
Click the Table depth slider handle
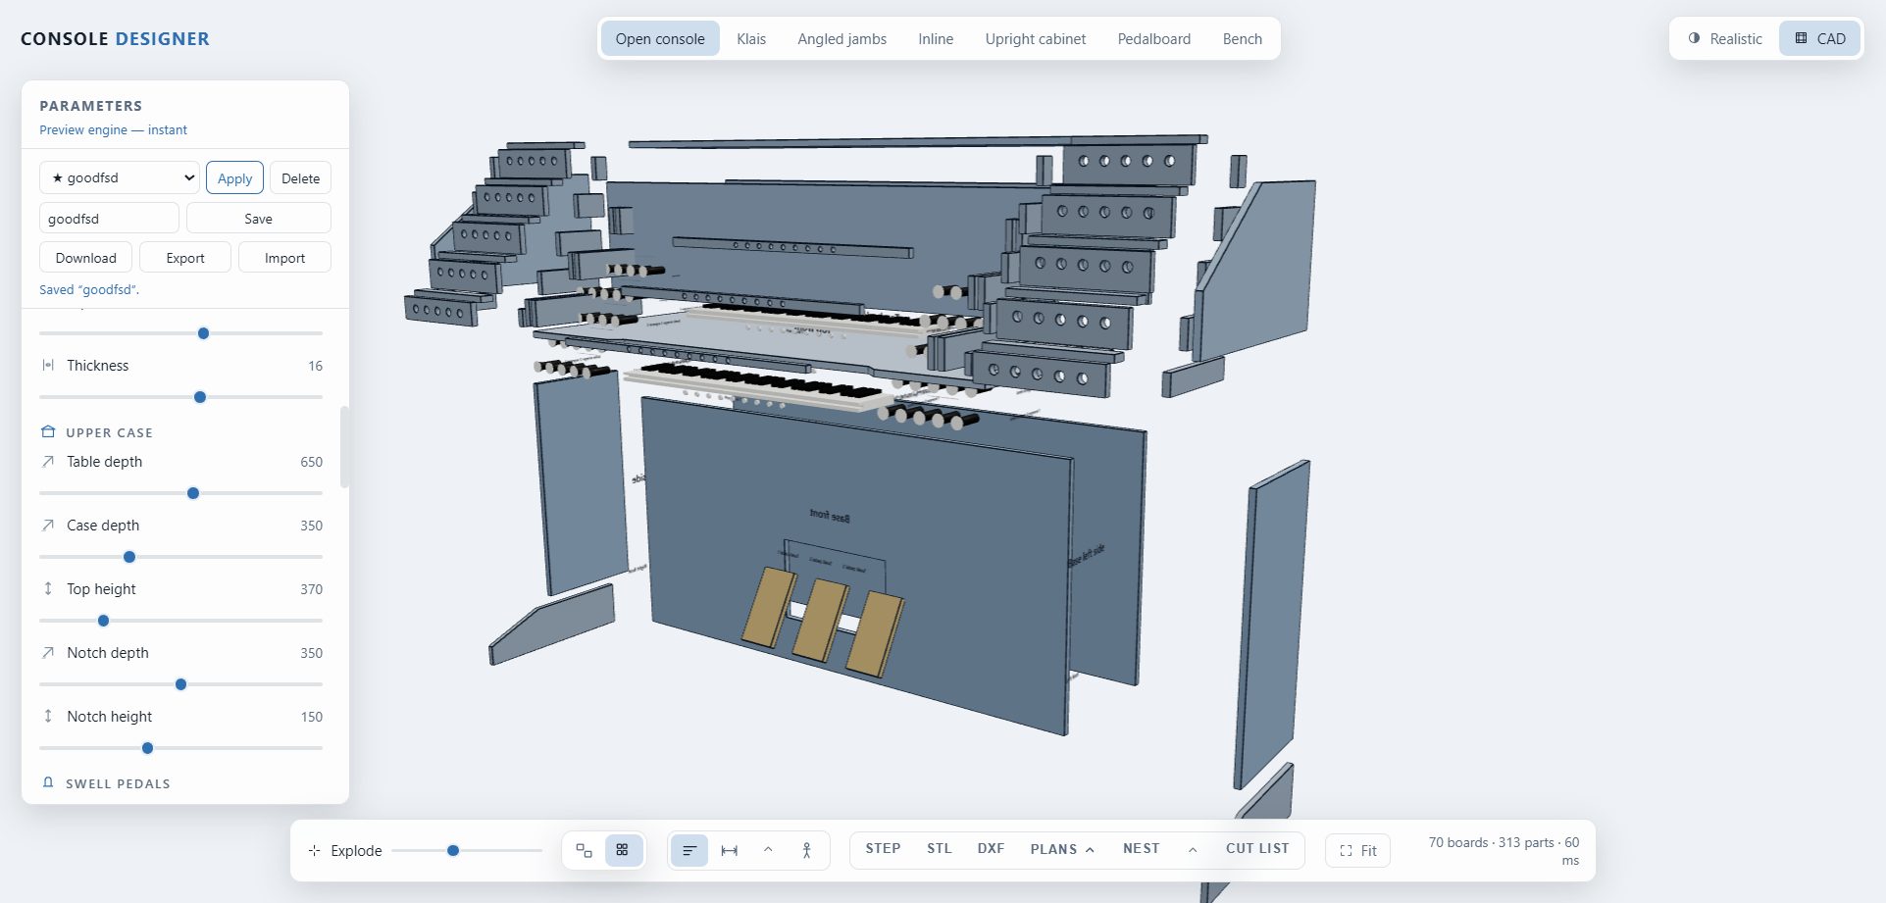pyautogui.click(x=193, y=493)
